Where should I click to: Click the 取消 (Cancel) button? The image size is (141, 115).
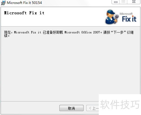click(71, 108)
